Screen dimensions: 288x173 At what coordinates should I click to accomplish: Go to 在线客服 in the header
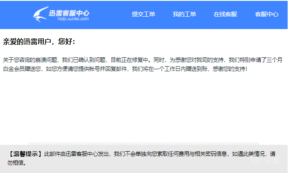pyautogui.click(x=225, y=14)
